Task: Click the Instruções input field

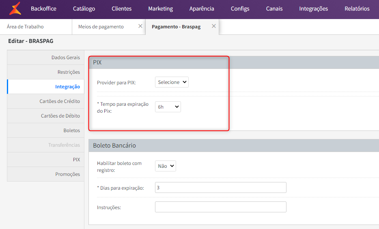Action: [221, 207]
